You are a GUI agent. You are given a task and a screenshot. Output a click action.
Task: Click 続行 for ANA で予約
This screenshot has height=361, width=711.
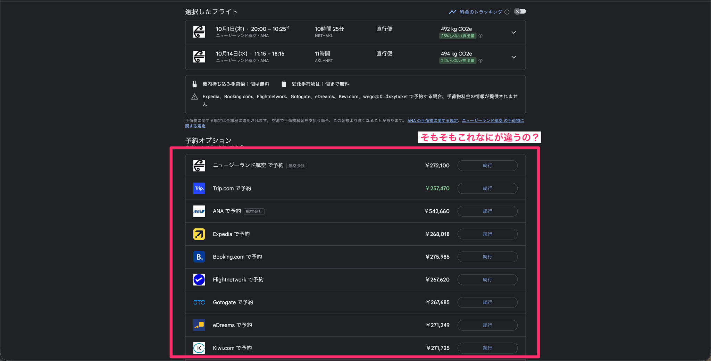[x=487, y=211]
